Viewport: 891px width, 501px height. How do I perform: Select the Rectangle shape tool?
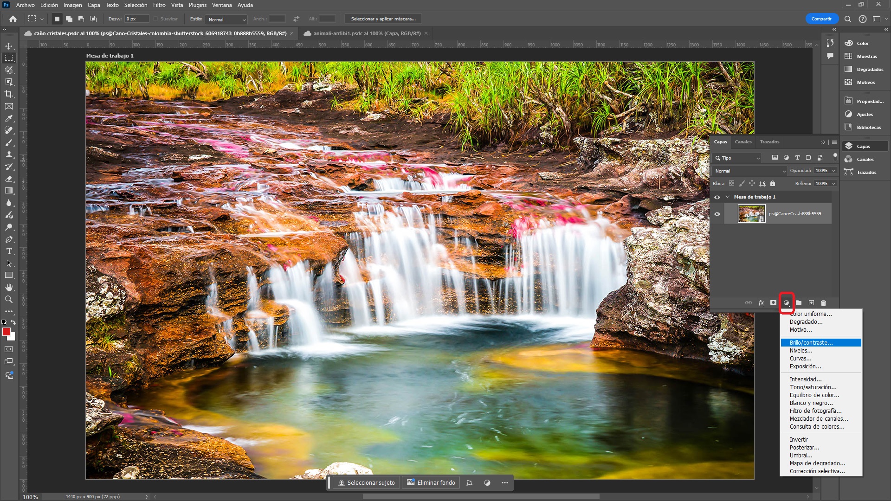coord(9,276)
